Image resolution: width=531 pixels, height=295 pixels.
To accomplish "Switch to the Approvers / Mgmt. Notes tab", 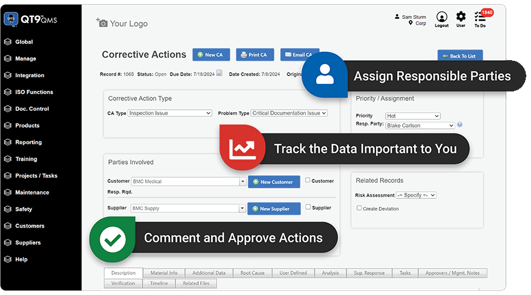I will click(x=453, y=273).
